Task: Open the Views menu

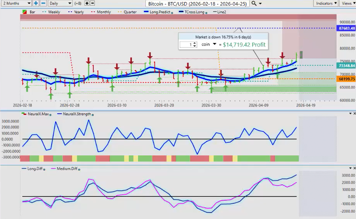Action: click(348, 3)
